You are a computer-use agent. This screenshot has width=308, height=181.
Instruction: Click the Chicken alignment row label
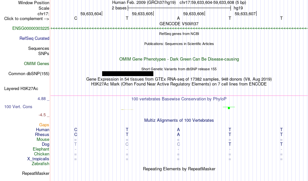coord(41,154)
